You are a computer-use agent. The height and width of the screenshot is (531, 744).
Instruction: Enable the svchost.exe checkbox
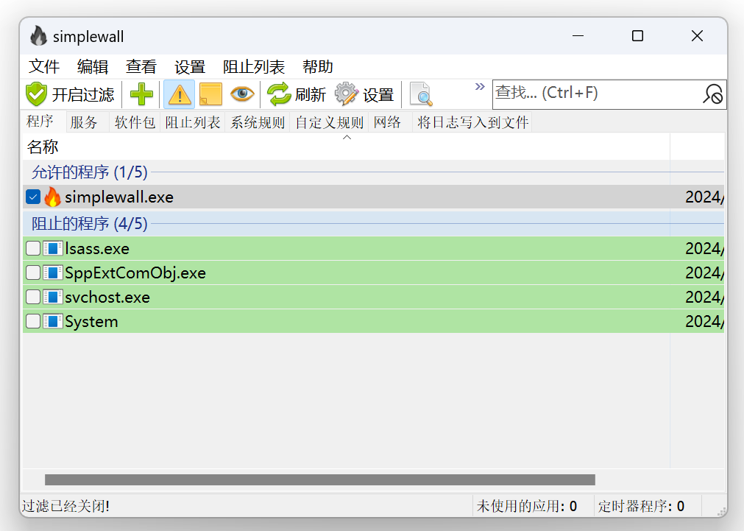32,297
